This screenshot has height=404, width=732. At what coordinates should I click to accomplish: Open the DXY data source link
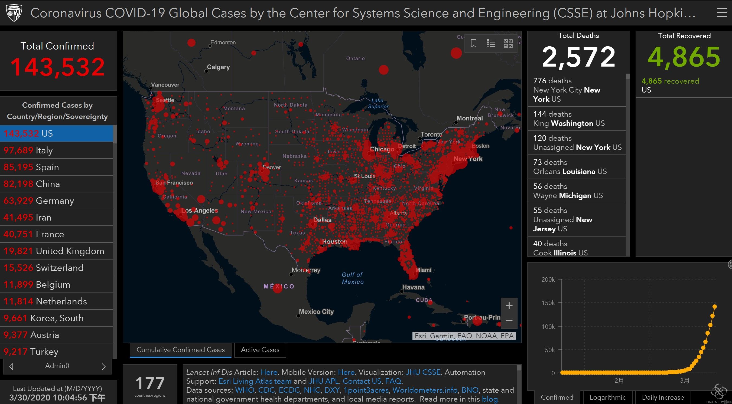point(332,390)
